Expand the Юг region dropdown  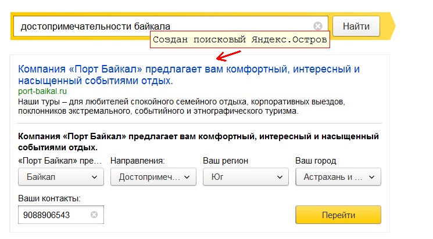point(246,177)
